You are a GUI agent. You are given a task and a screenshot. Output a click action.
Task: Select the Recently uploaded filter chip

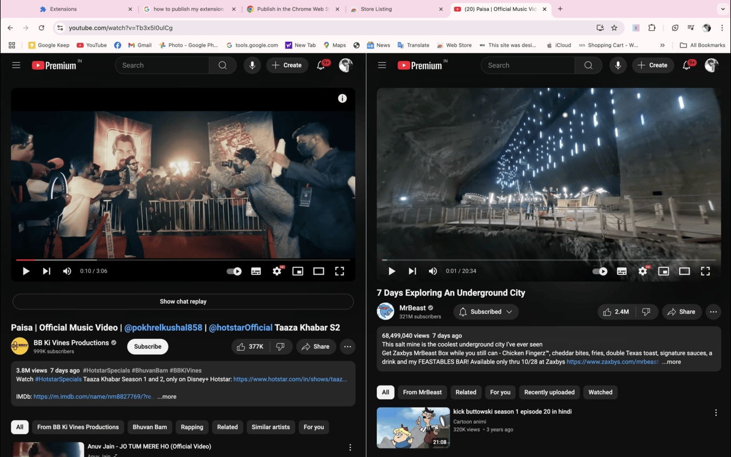pos(549,392)
